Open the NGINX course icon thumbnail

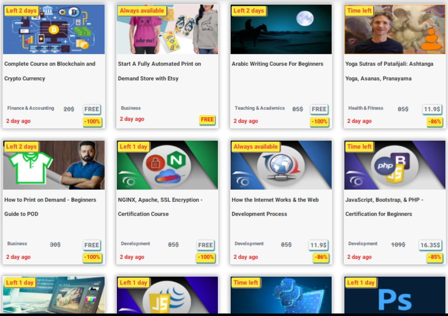pos(168,165)
